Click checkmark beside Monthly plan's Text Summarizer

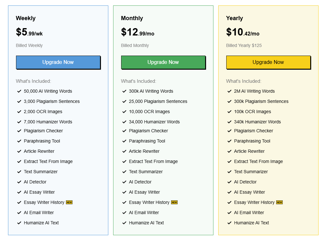(x=124, y=172)
